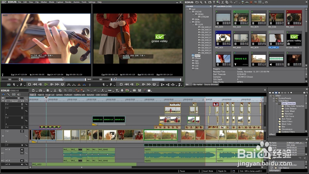Toggle the video mute on track 2 V
Image resolution: width=309 pixels, height=174 pixels.
[22, 127]
